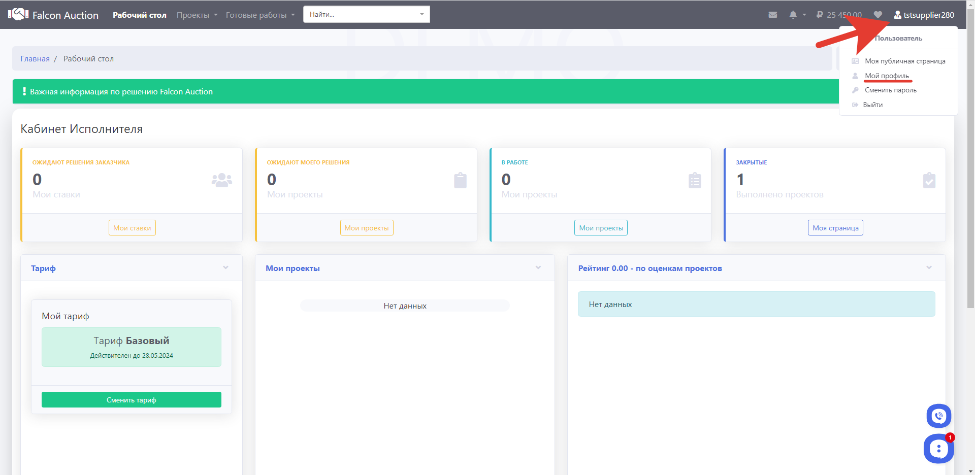This screenshot has width=975, height=475.
Task: Expand the Готовые работы dropdown menu
Action: (260, 15)
